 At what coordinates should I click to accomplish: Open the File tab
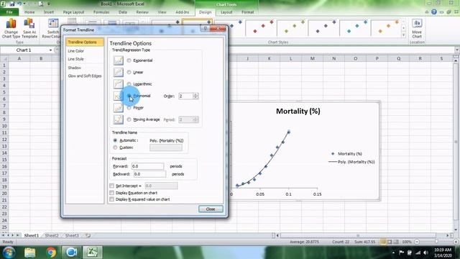coord(9,12)
